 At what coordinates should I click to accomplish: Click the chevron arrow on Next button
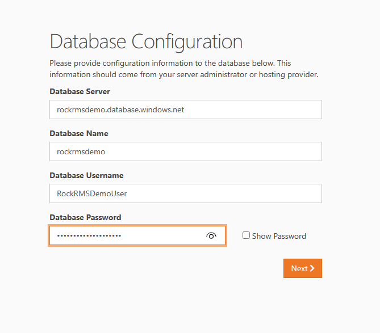point(312,268)
